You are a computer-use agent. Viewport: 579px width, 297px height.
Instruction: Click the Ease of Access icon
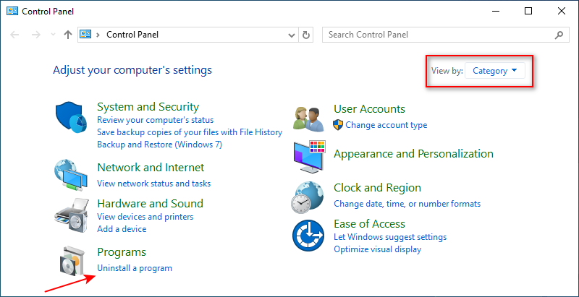pos(308,236)
